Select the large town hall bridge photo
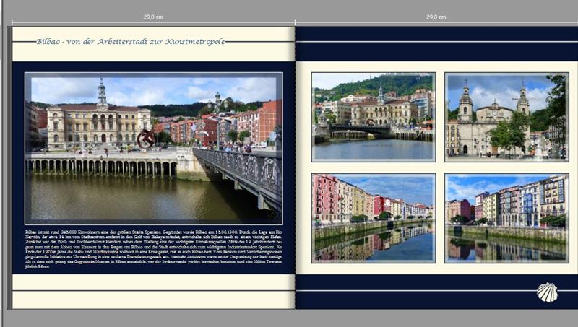578x327 pixels. (x=153, y=148)
